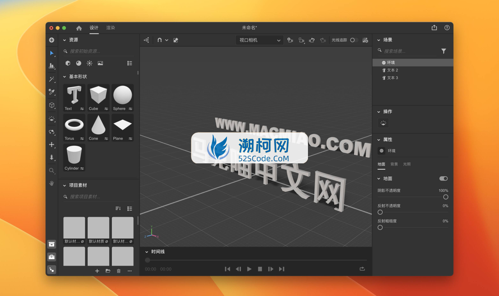Filter starter assets by materials sphere icon
Viewport: 499px width, 296px height.
coord(79,63)
